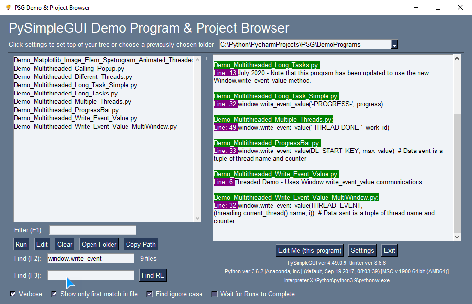Run the selected demo program
The width and height of the screenshot is (472, 304).
point(21,244)
